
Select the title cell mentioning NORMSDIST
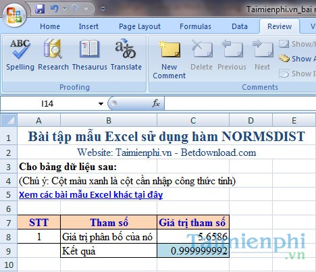pos(167,136)
